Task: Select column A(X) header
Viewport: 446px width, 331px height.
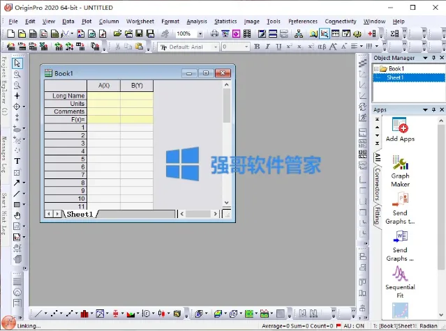Action: 104,86
